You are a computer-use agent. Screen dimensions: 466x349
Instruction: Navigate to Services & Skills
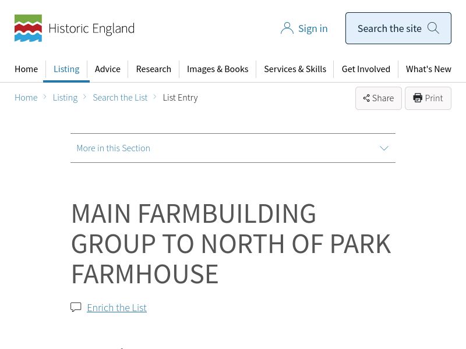[295, 69]
